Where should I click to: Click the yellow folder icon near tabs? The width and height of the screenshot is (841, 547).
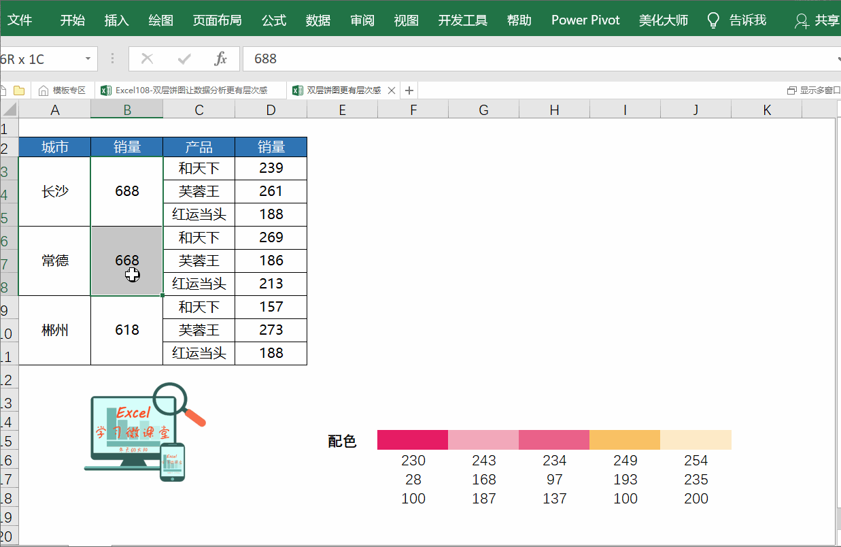pyautogui.click(x=19, y=90)
